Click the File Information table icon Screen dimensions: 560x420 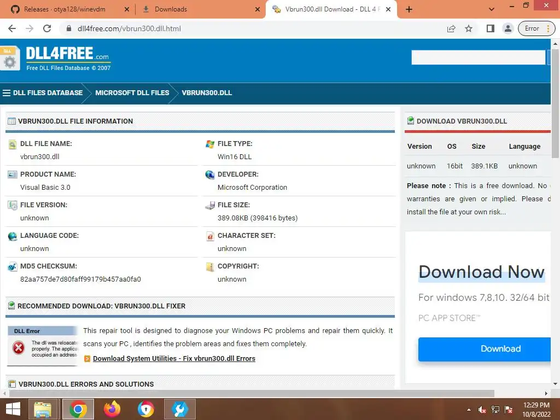[11, 121]
